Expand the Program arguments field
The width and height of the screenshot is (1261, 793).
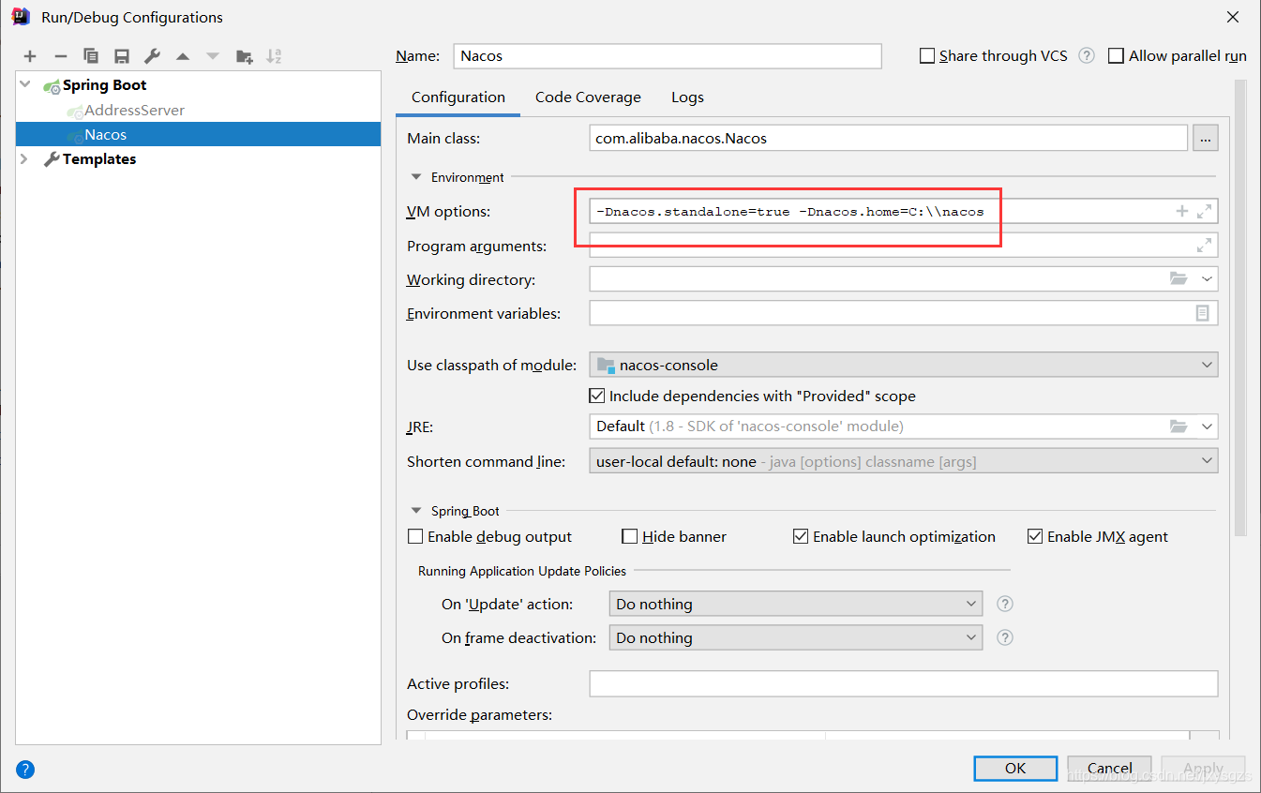click(x=1205, y=246)
